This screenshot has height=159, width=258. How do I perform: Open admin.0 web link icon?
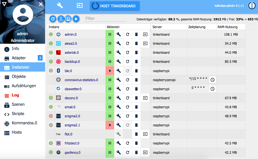point(145,34)
